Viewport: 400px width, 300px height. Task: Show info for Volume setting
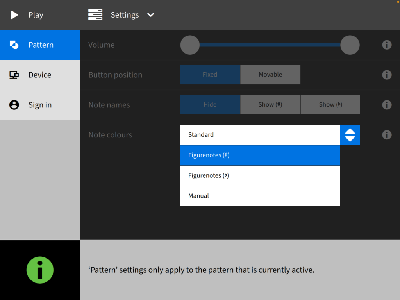[387, 45]
